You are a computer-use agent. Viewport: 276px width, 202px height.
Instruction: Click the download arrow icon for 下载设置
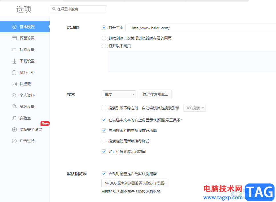(14, 61)
